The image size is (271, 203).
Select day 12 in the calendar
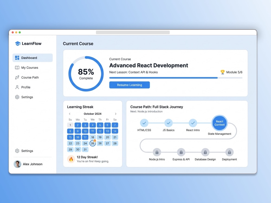point(100,131)
